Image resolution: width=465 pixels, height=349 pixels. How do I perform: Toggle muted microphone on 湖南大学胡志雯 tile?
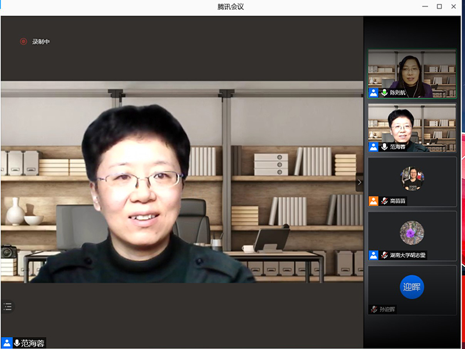pos(384,255)
